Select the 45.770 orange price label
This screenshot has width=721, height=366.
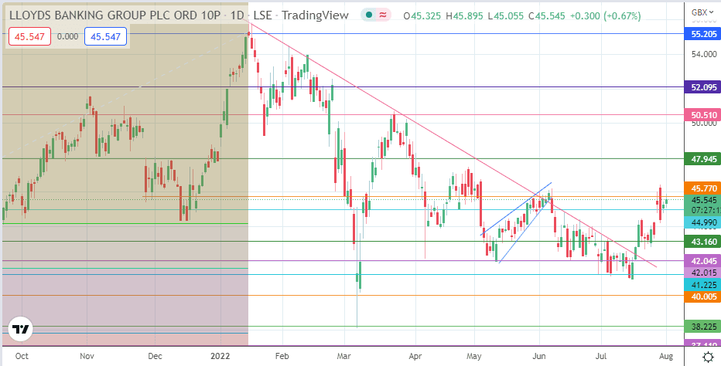click(x=702, y=188)
